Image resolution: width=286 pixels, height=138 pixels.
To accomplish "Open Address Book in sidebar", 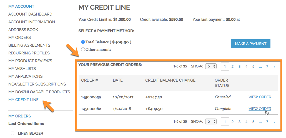I will pyautogui.click(x=23, y=30).
